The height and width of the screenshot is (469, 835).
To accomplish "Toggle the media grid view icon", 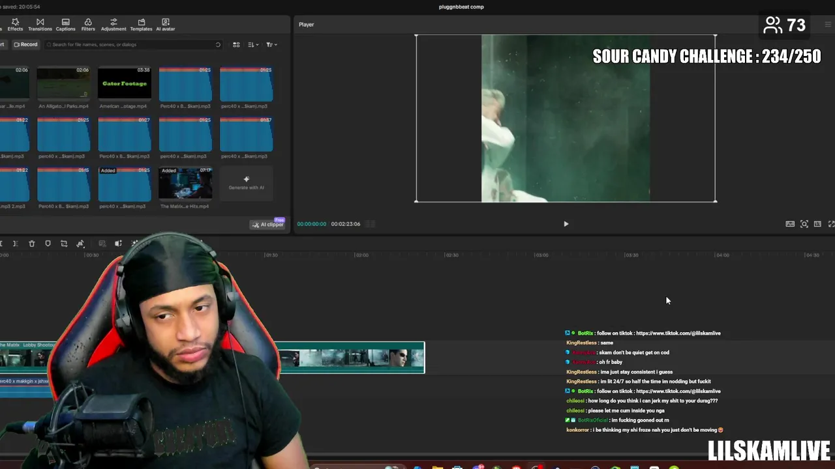I will point(236,44).
